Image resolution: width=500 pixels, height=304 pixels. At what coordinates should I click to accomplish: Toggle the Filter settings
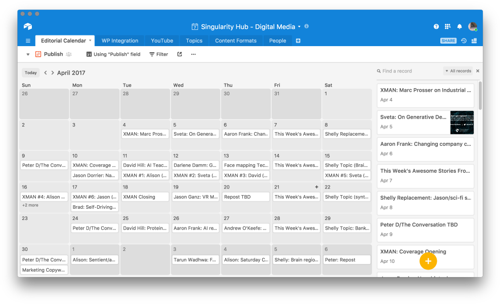click(x=158, y=54)
